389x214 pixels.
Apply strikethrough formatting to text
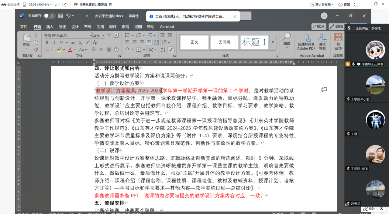73,42
